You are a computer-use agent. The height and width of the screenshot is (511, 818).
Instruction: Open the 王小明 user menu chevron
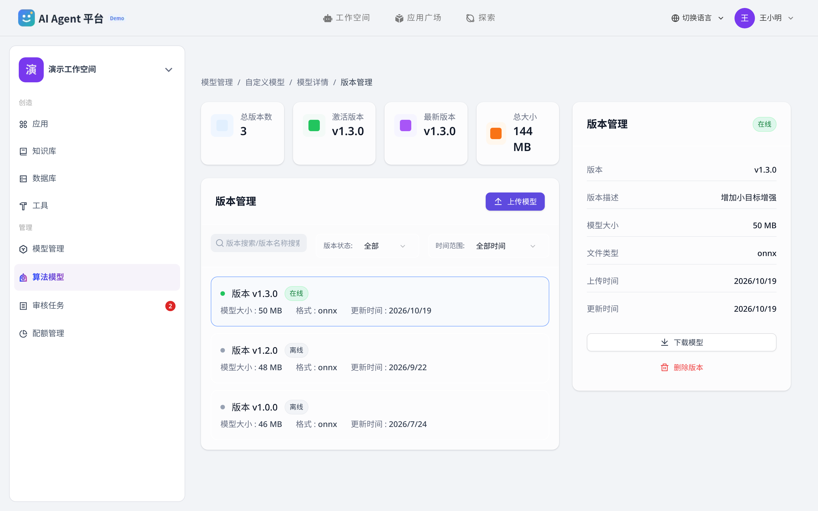[791, 18]
